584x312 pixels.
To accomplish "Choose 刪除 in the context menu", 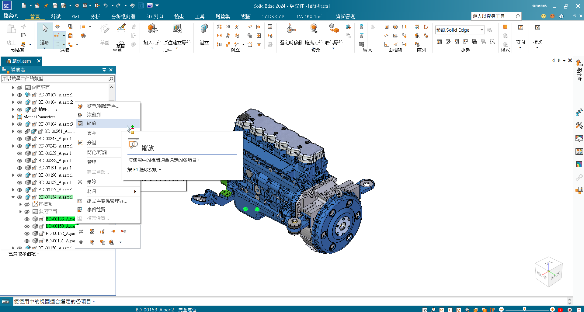I will [108, 182].
